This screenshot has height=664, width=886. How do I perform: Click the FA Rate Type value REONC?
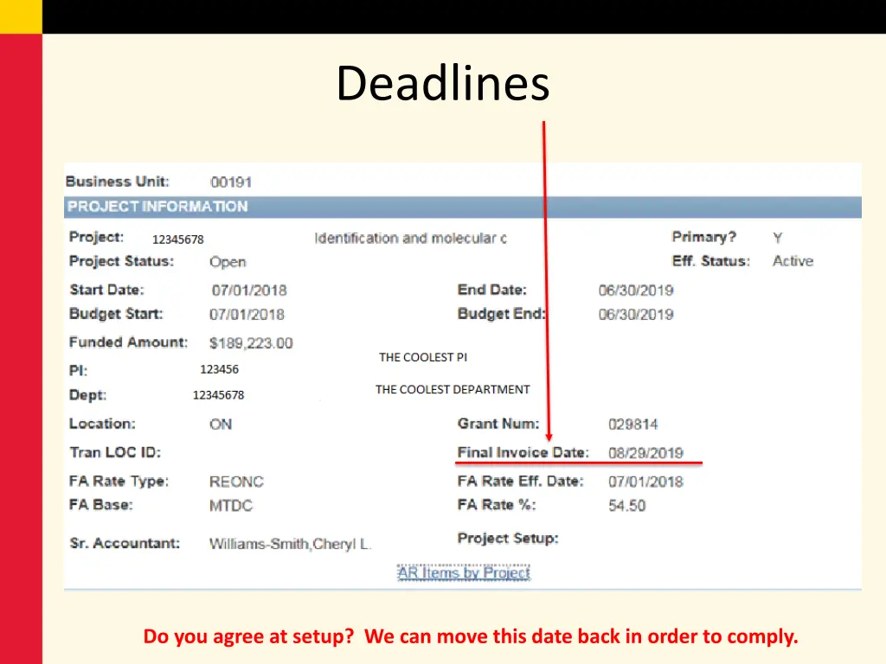236,482
